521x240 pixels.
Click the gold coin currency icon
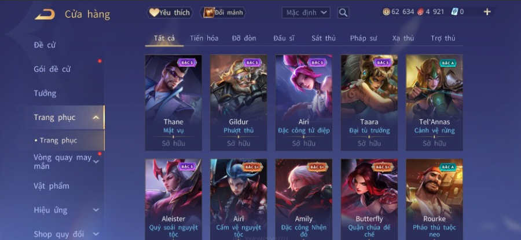pyautogui.click(x=386, y=12)
